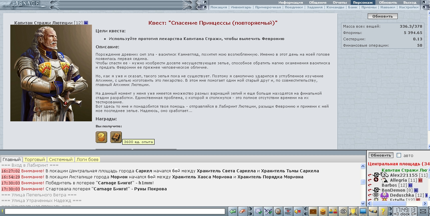This screenshot has height=216, width=430.
Task: Open help via the yellow question mark
Action: (x=383, y=211)
